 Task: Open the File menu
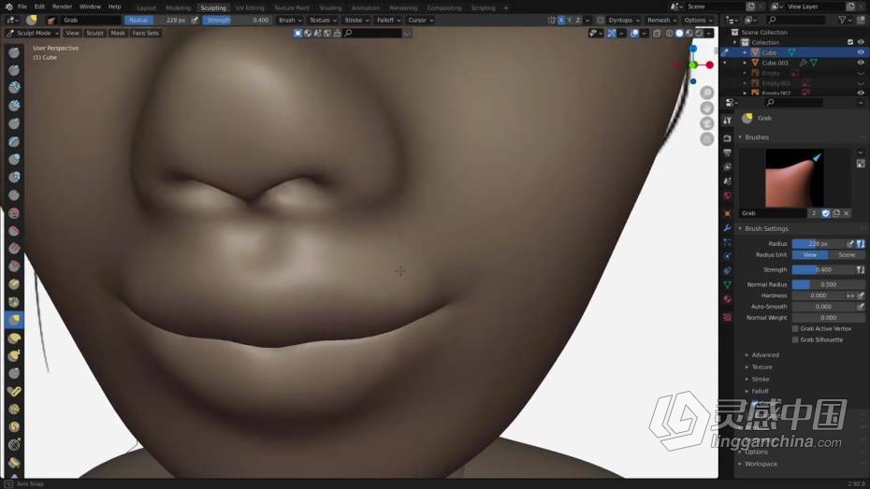[x=22, y=7]
